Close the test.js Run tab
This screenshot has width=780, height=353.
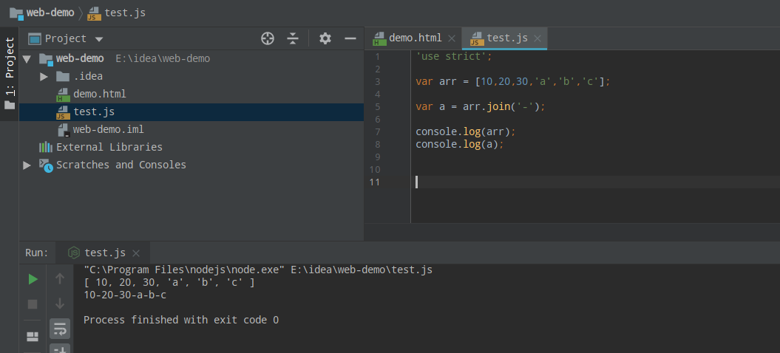[x=136, y=253]
